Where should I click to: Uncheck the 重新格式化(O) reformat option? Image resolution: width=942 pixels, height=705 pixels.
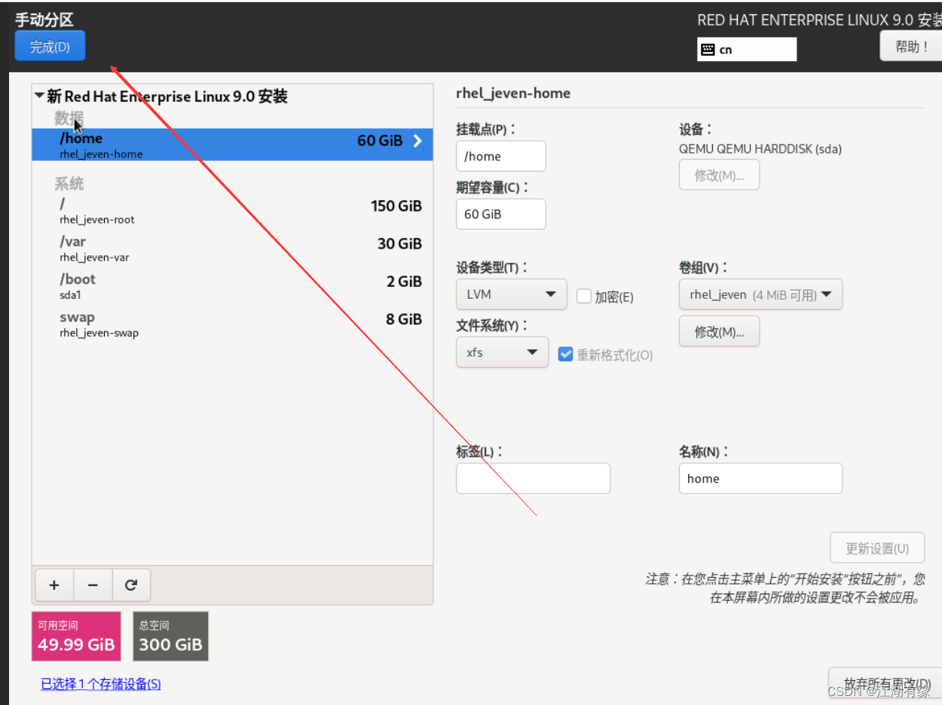[566, 354]
